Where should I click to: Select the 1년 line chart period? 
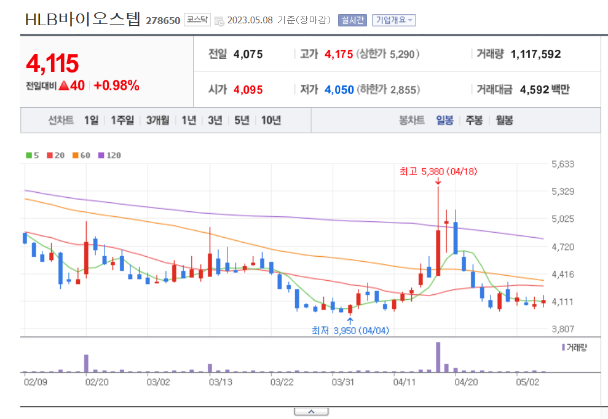189,120
